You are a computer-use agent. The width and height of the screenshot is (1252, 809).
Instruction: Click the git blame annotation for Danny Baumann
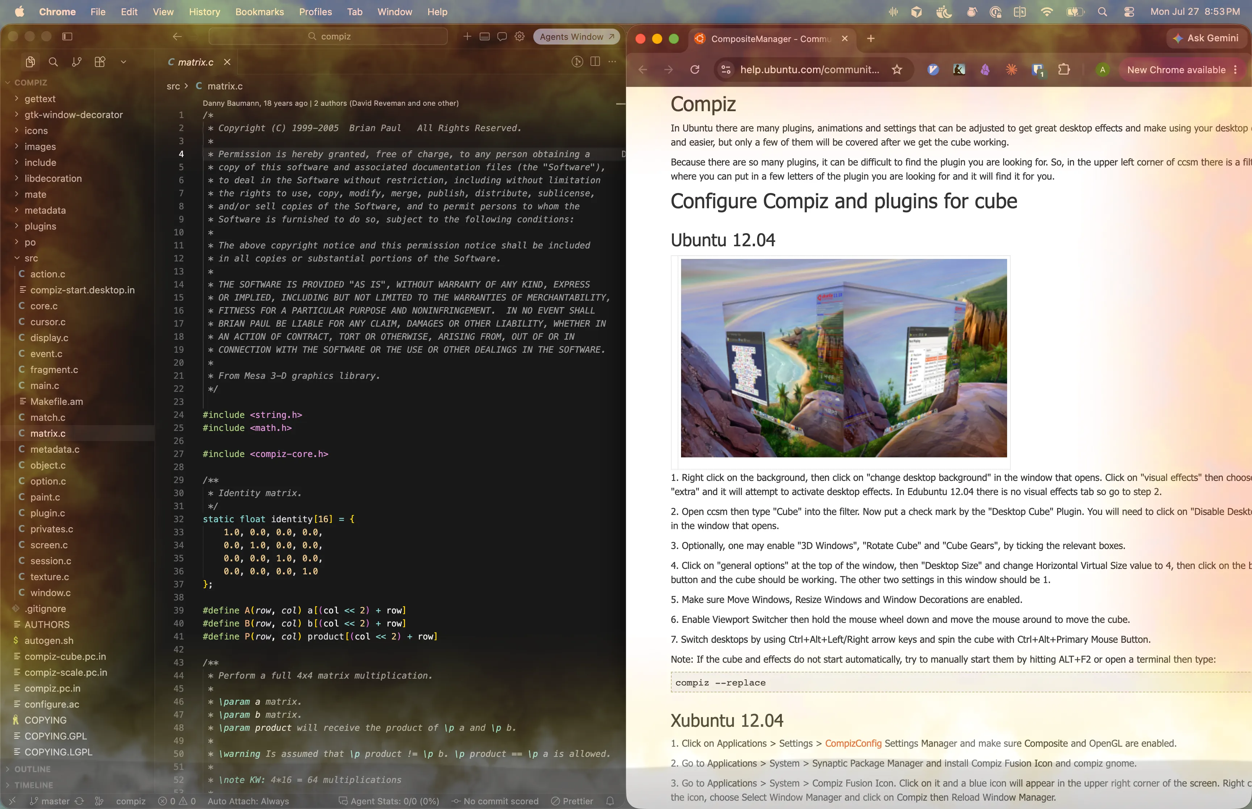[x=330, y=103]
